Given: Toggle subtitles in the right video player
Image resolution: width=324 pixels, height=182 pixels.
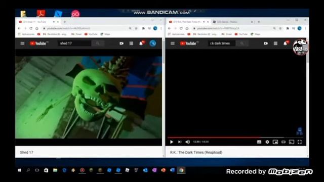Looking at the screenshot, I should point(259,142).
